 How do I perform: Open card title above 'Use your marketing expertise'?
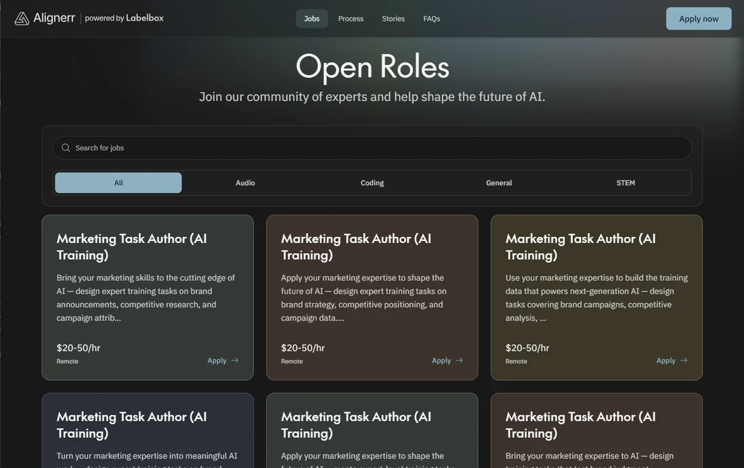580,247
